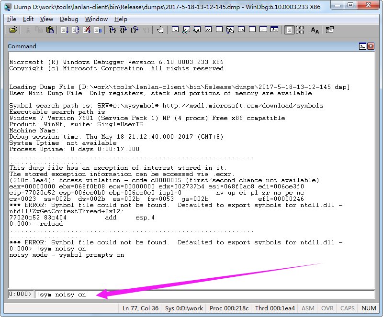Toggle breakpoint with the hand icon
383x317 pixels.
click(x=160, y=30)
